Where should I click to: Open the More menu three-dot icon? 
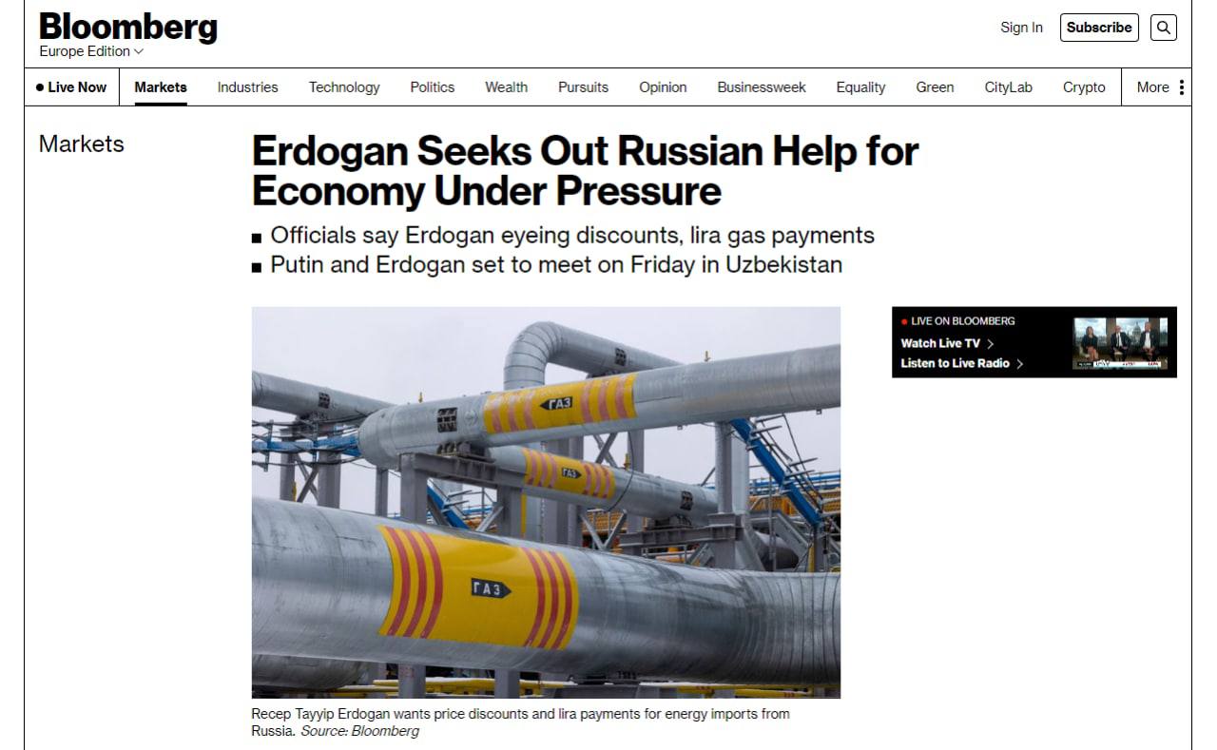(x=1182, y=87)
